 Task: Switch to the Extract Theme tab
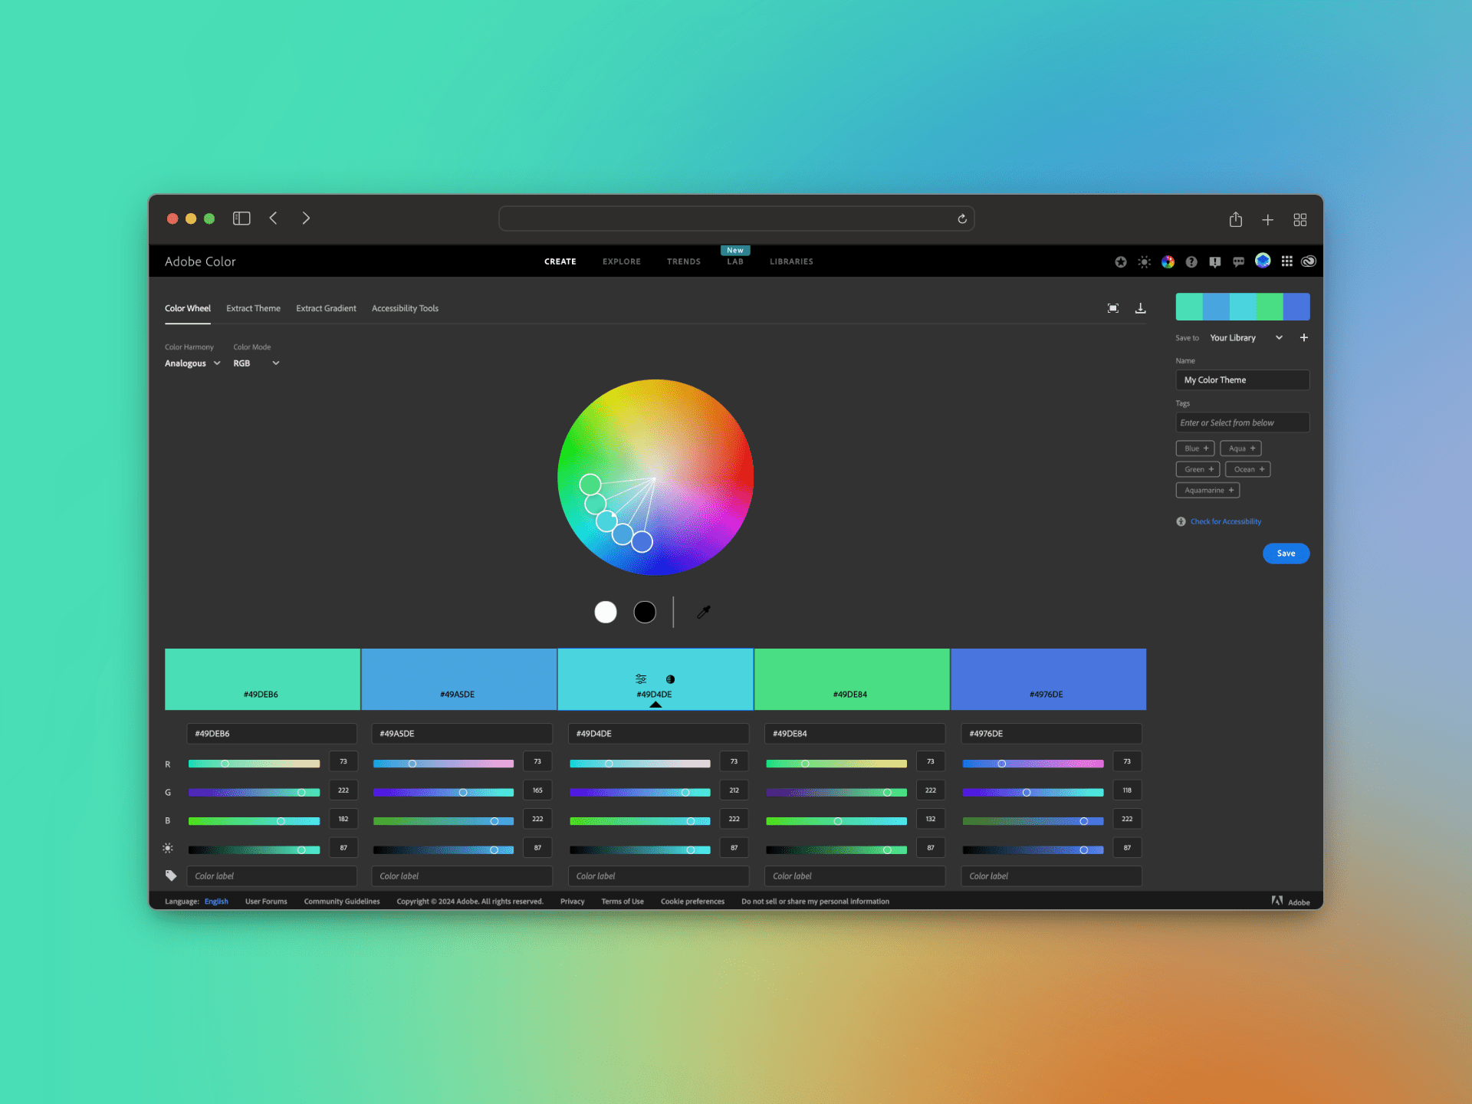(x=253, y=308)
